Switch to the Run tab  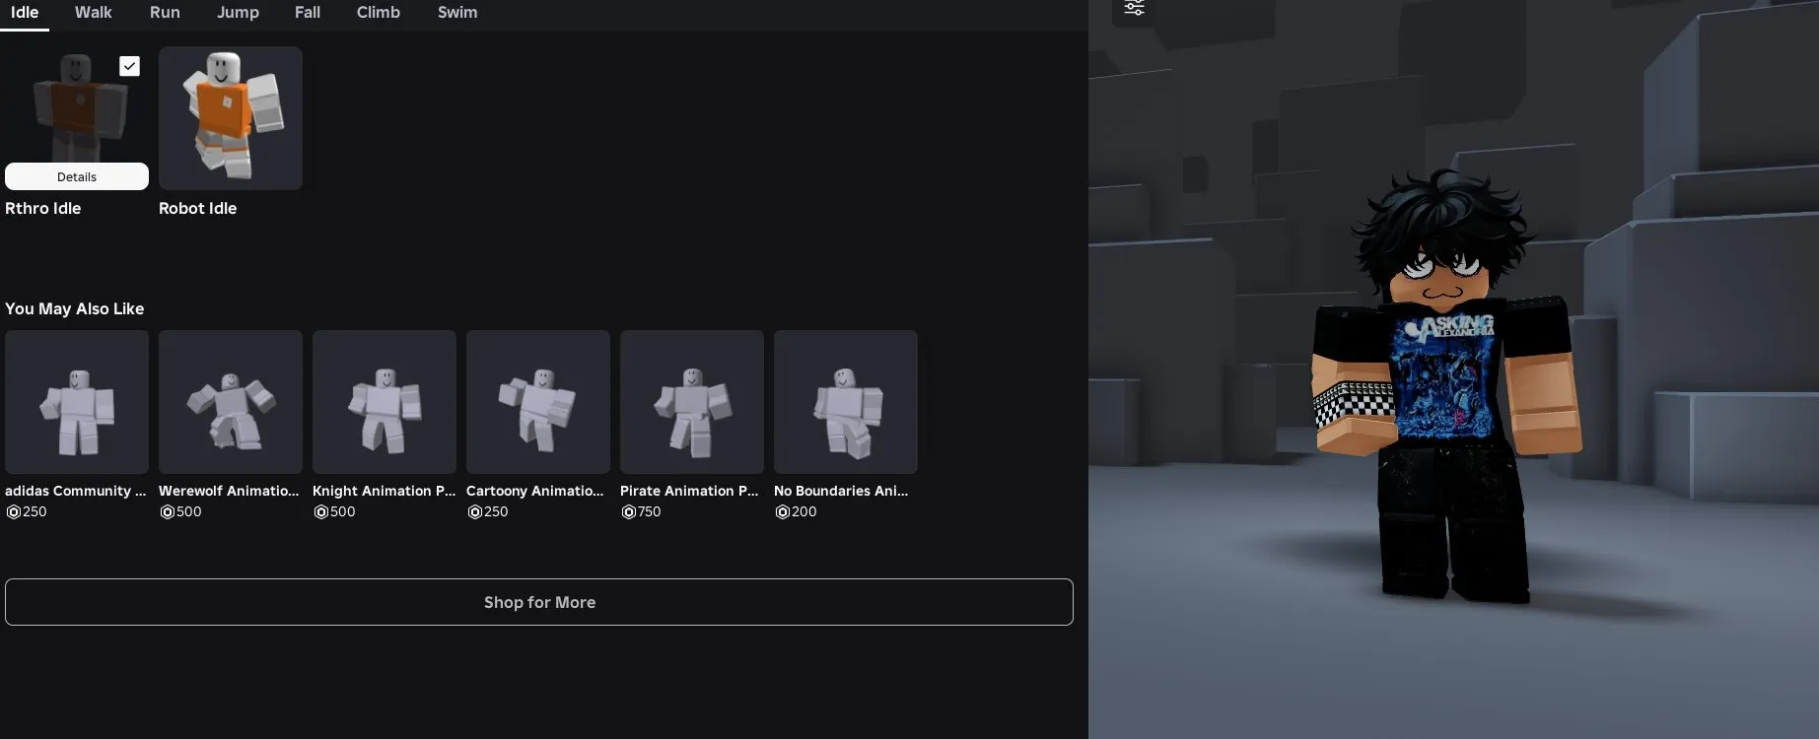pos(165,13)
